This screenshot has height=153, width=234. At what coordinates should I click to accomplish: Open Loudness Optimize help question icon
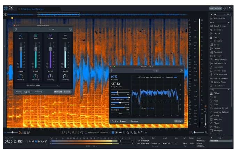(x=181, y=71)
